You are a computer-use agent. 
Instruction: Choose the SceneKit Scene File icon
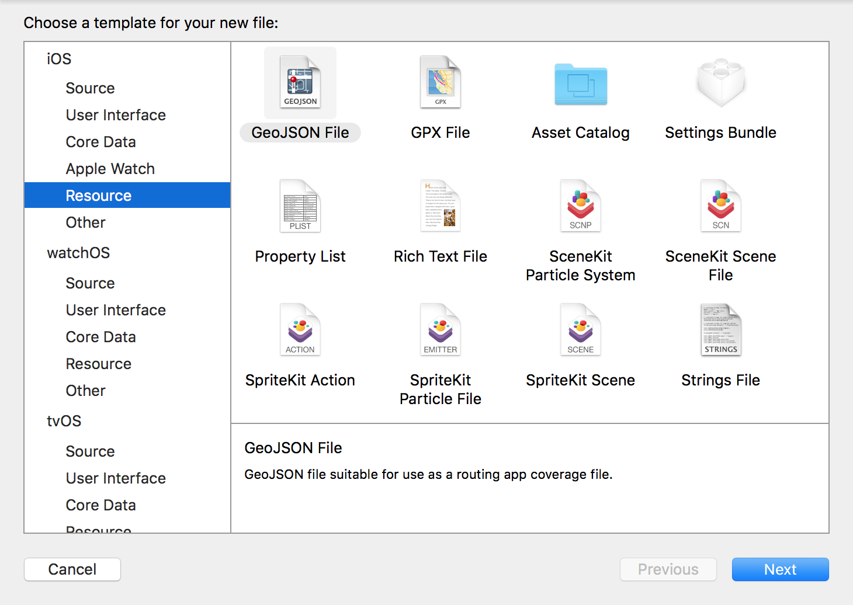click(x=720, y=206)
